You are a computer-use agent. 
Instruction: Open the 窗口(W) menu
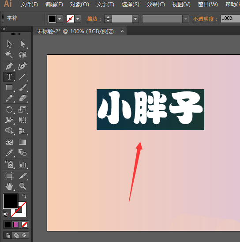tap(208, 4)
